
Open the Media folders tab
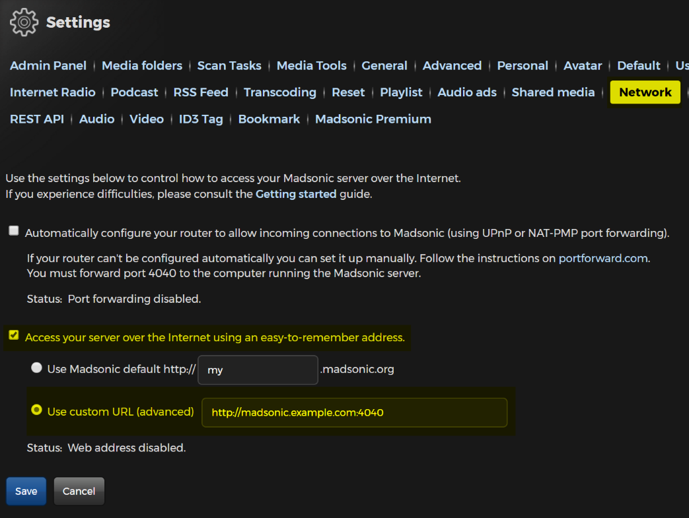142,65
